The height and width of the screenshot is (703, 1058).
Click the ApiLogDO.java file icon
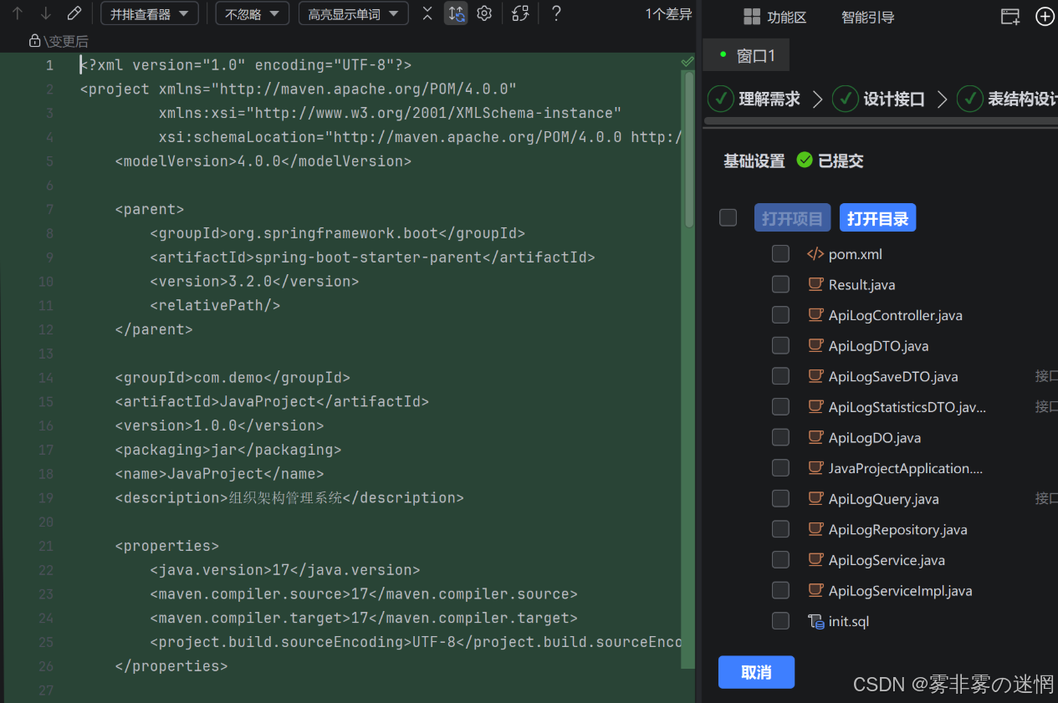pyautogui.click(x=815, y=437)
